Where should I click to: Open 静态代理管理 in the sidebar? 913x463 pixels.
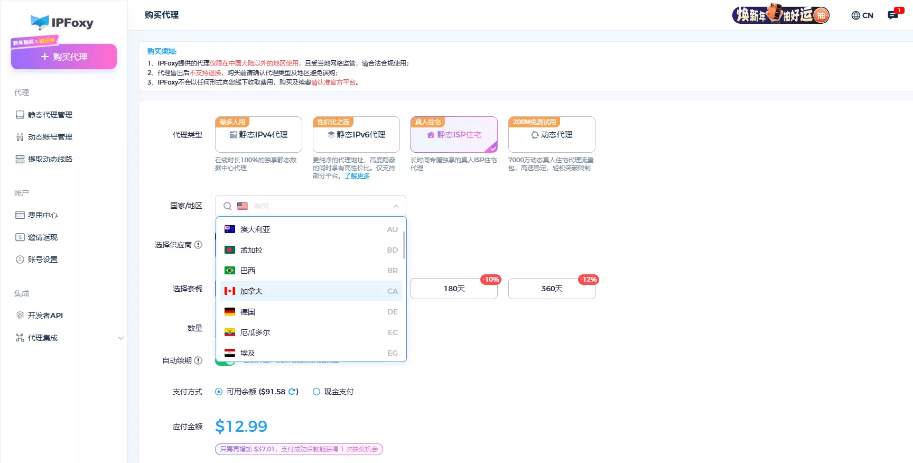[50, 115]
